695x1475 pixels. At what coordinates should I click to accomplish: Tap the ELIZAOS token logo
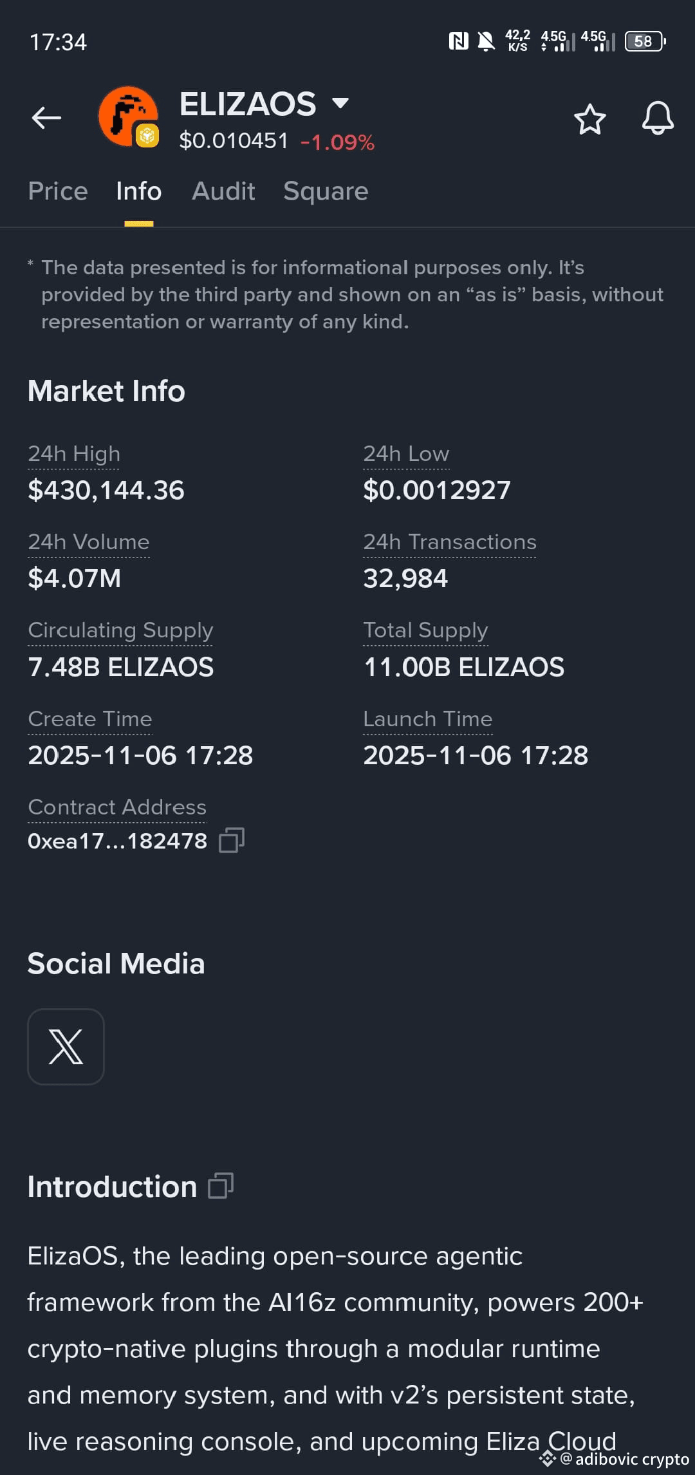tap(129, 117)
